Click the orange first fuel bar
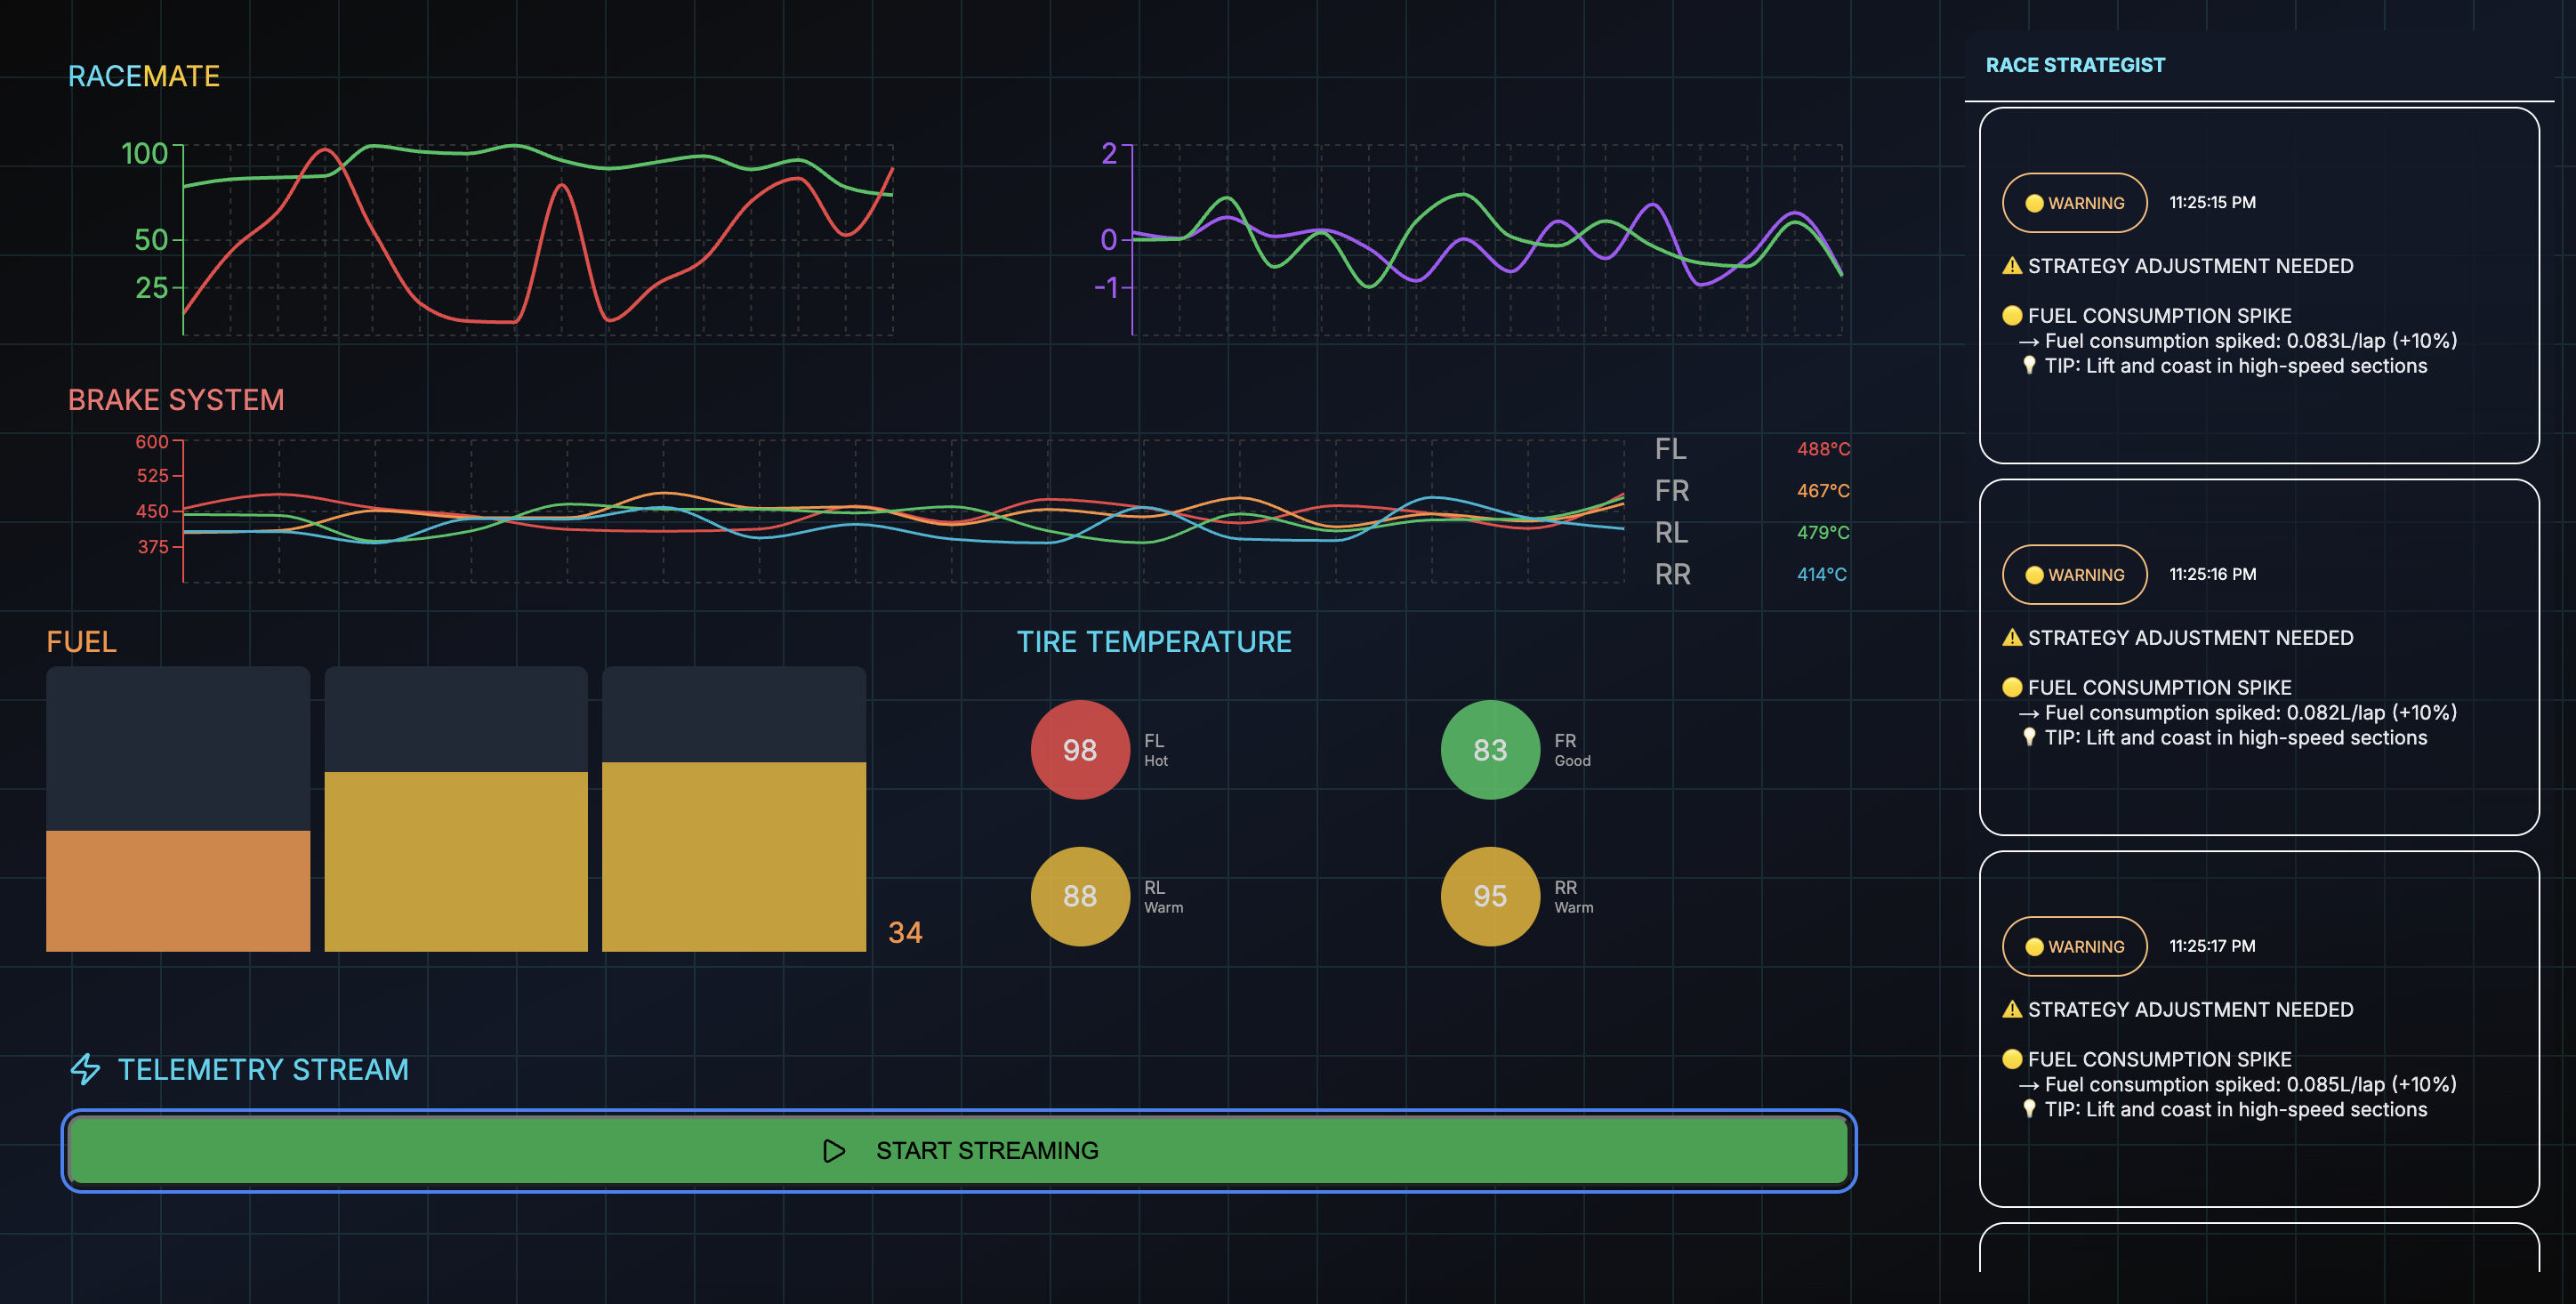Viewport: 2576px width, 1304px height. 178,890
